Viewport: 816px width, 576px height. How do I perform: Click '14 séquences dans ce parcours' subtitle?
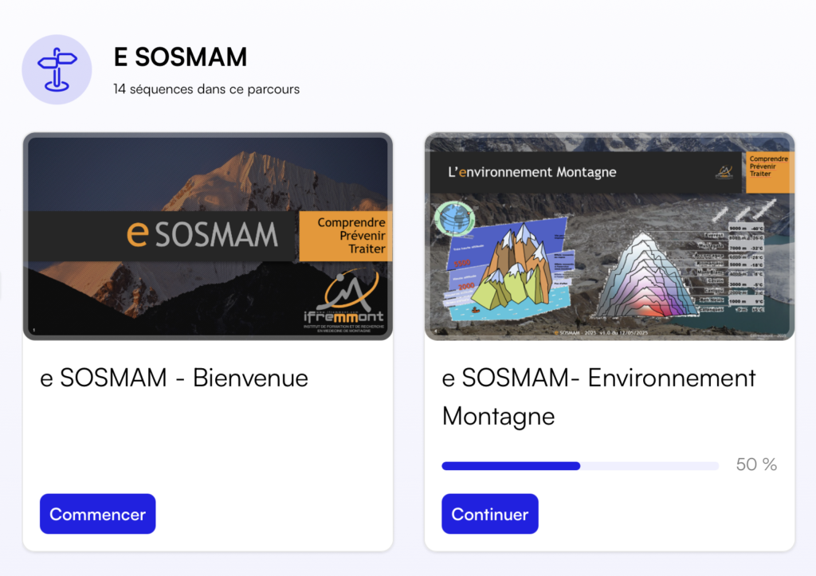tap(206, 89)
